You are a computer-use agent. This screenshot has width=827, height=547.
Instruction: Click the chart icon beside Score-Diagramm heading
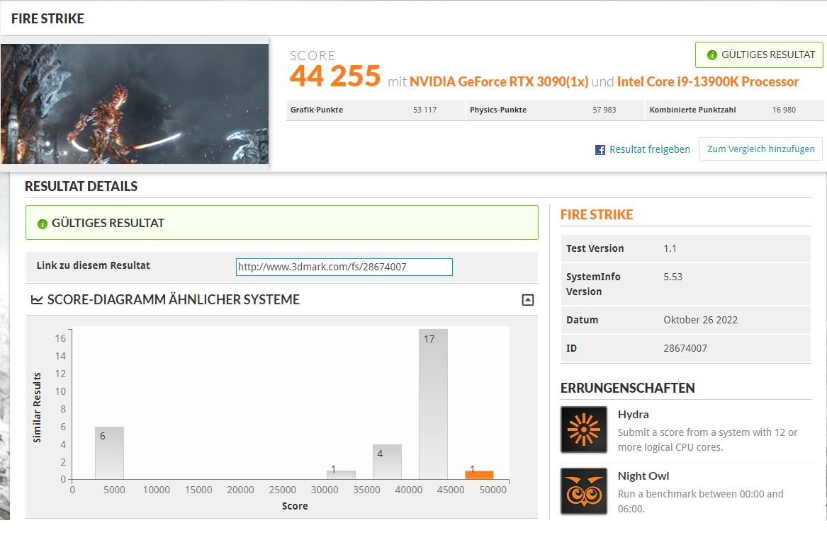coord(37,299)
